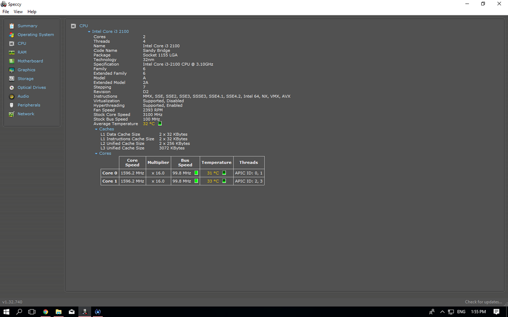This screenshot has width=508, height=317.
Task: Click Core 1 temperature indicator icon
Action: tap(224, 181)
